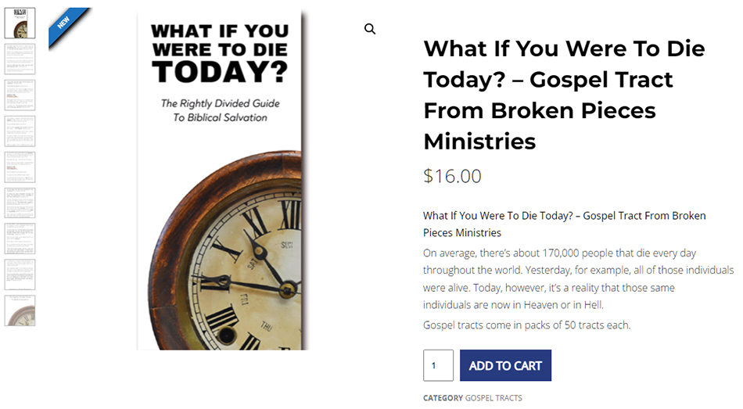View the eighth gallery thumbnail page
Viewport: 743px width, 409px height.
pos(20,274)
